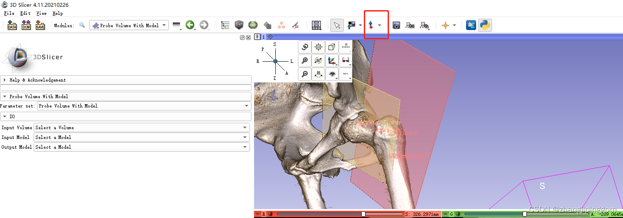623x218 pixels.
Task: Open the Input Volume selector
Action: 142,127
